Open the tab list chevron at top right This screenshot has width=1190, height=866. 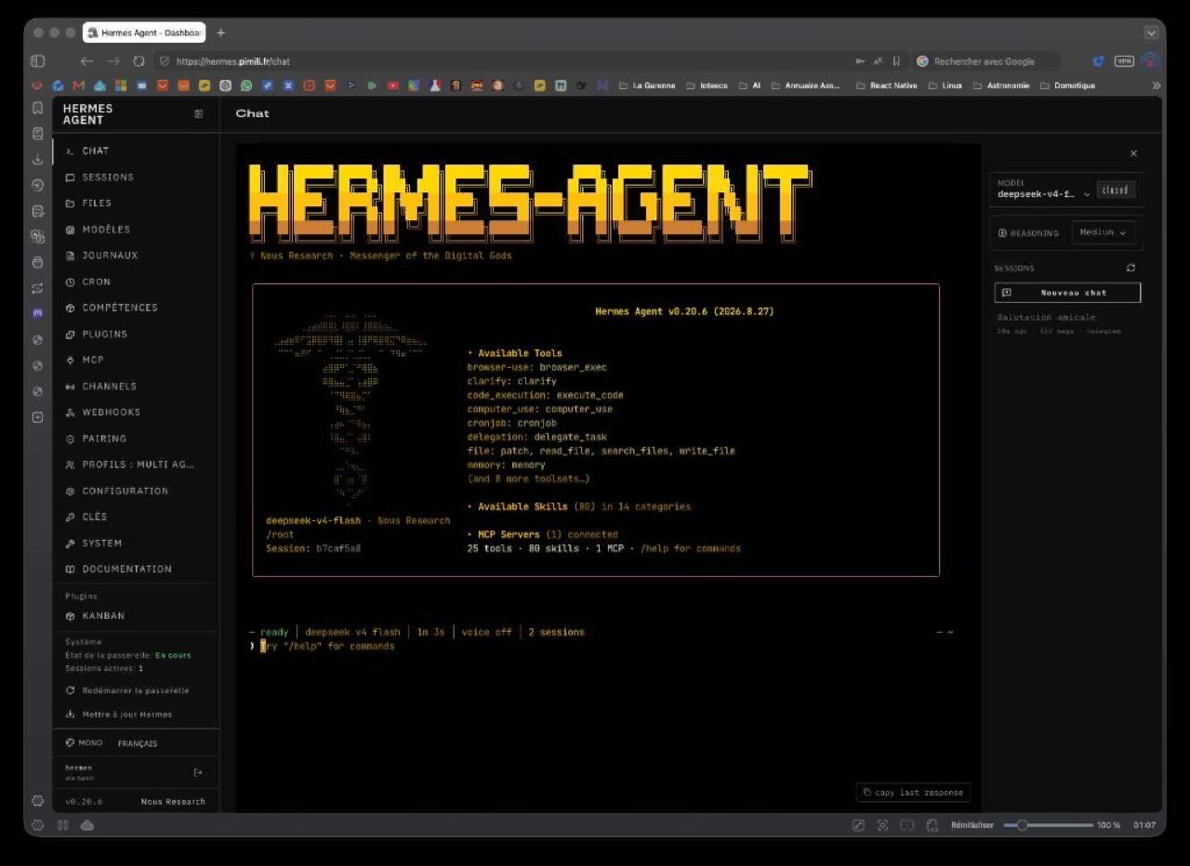point(1151,33)
